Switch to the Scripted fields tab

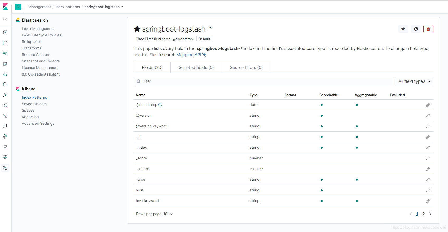pyautogui.click(x=196, y=67)
